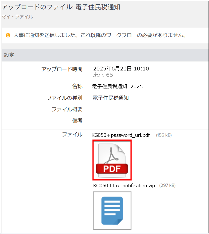Screen dimensions: 209x234
Task: Click the page title アップロードのファイル: 電子住民税通知
Action: (x=61, y=7)
